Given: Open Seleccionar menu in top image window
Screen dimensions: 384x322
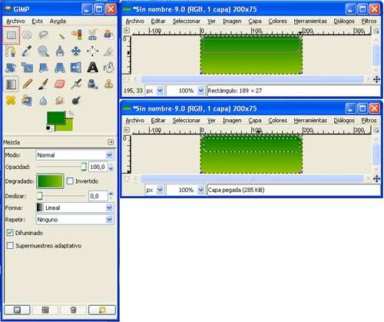Looking at the screenshot, I should click(x=187, y=22).
